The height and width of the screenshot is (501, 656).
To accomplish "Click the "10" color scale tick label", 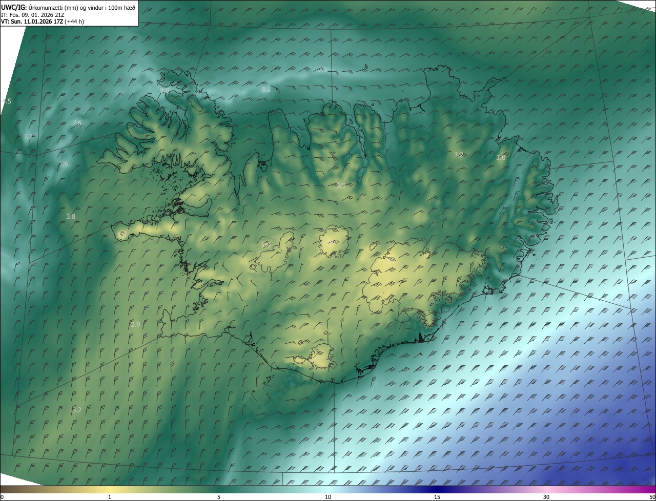I will [x=328, y=497].
